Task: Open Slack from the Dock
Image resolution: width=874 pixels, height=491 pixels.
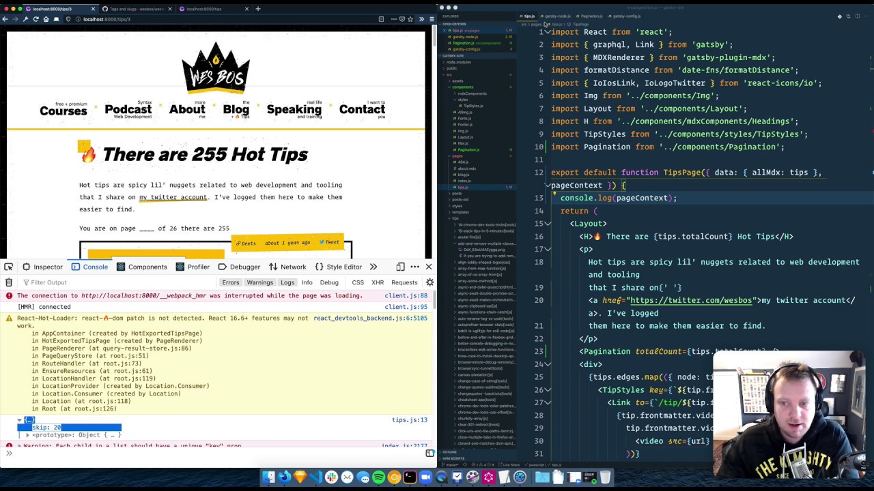Action: (x=331, y=477)
